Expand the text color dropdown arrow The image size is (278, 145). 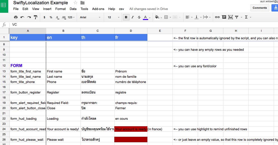(150, 17)
